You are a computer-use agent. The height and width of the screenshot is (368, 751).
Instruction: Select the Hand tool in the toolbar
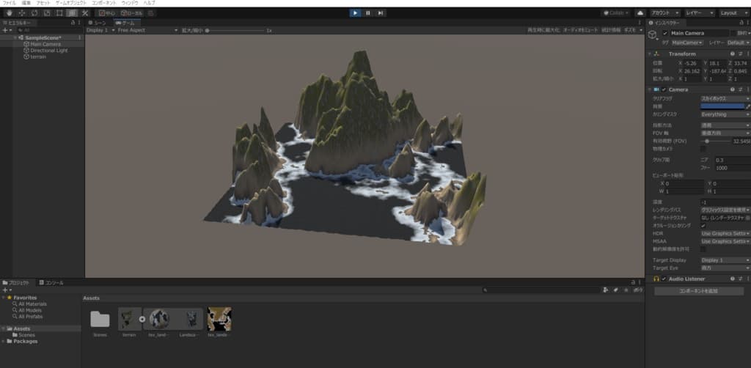click(x=7, y=13)
